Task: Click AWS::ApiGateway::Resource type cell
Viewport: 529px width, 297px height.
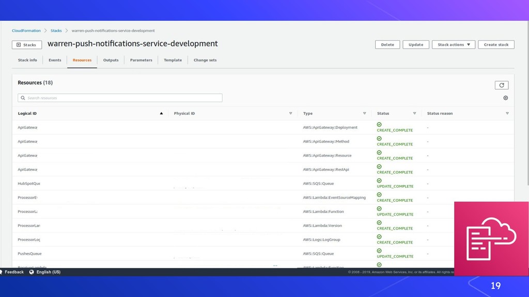Action: click(327, 156)
